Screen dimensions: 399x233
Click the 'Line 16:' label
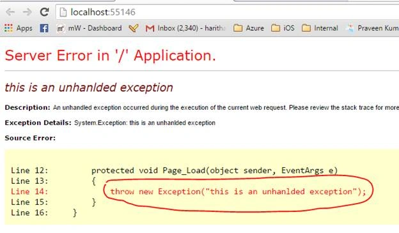click(29, 213)
